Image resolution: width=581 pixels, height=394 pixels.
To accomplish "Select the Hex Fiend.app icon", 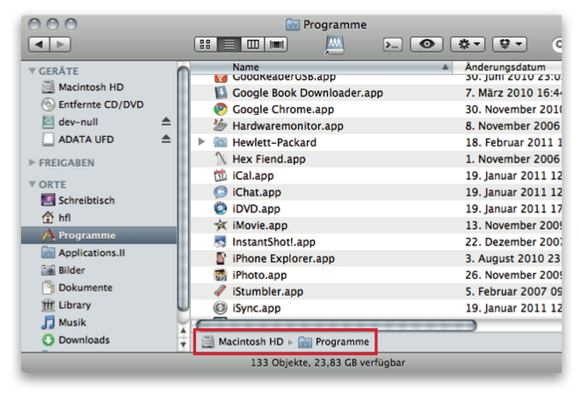I will 221,159.
